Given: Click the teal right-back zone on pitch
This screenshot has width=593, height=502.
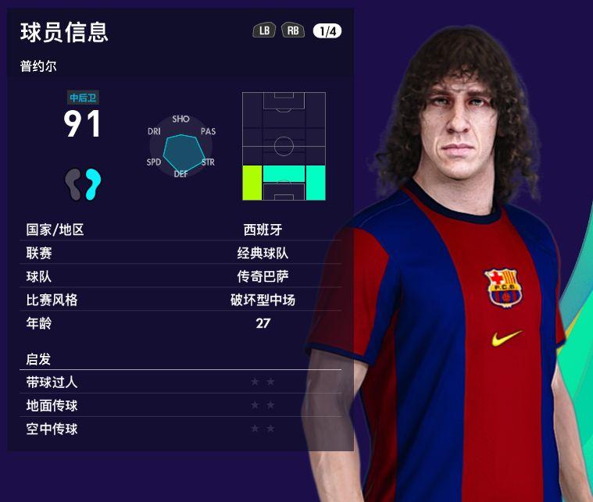Looking at the screenshot, I should (316, 183).
